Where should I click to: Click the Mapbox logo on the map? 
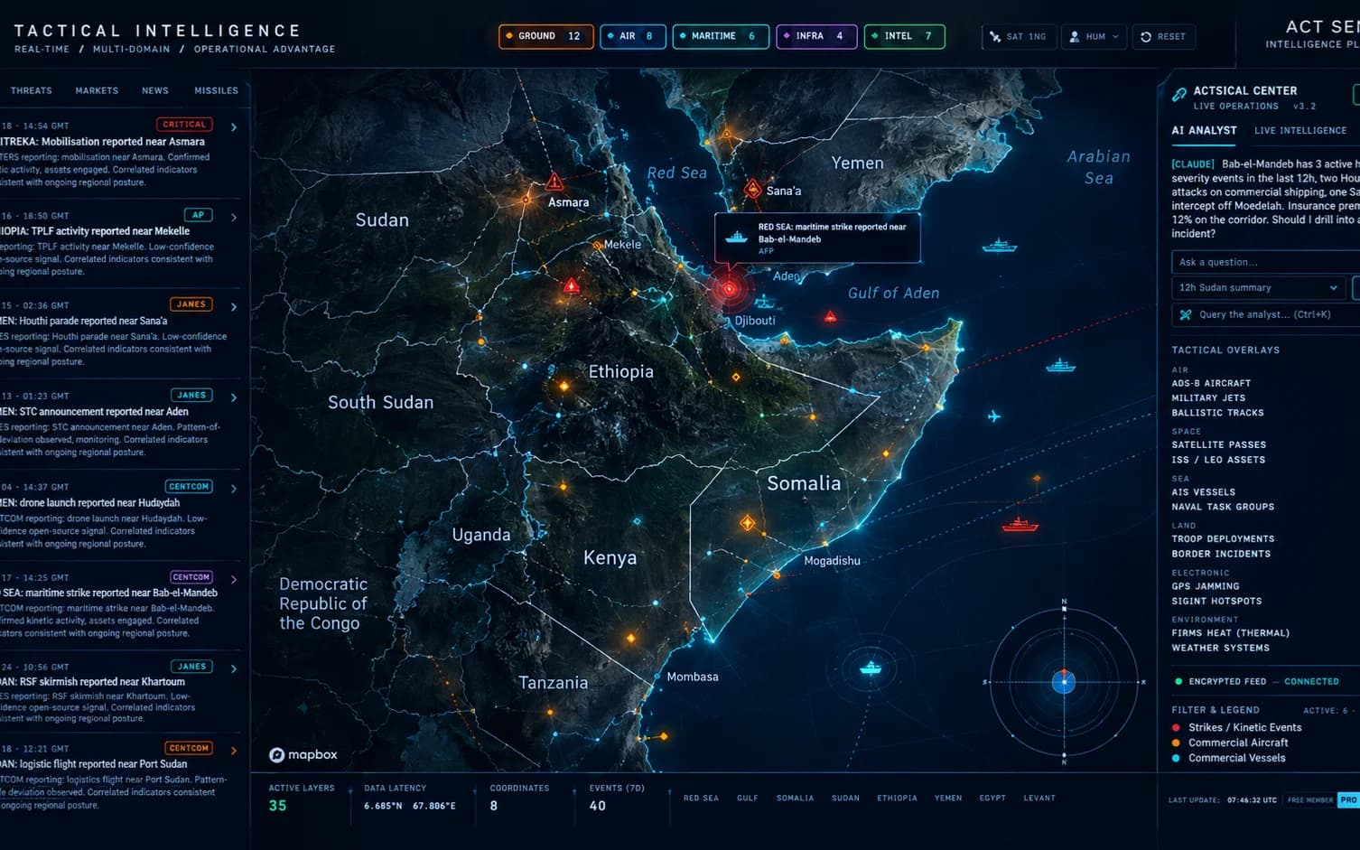303,754
